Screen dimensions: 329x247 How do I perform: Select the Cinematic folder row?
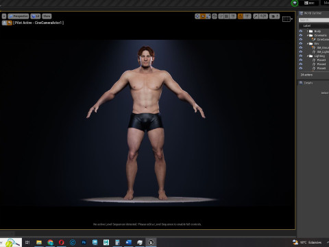coord(320,35)
